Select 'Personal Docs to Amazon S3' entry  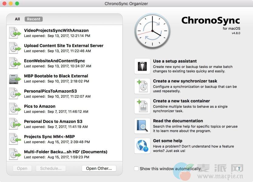(x=53, y=121)
